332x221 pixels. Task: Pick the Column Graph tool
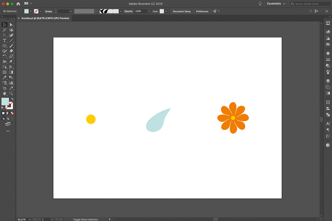(x=11, y=83)
